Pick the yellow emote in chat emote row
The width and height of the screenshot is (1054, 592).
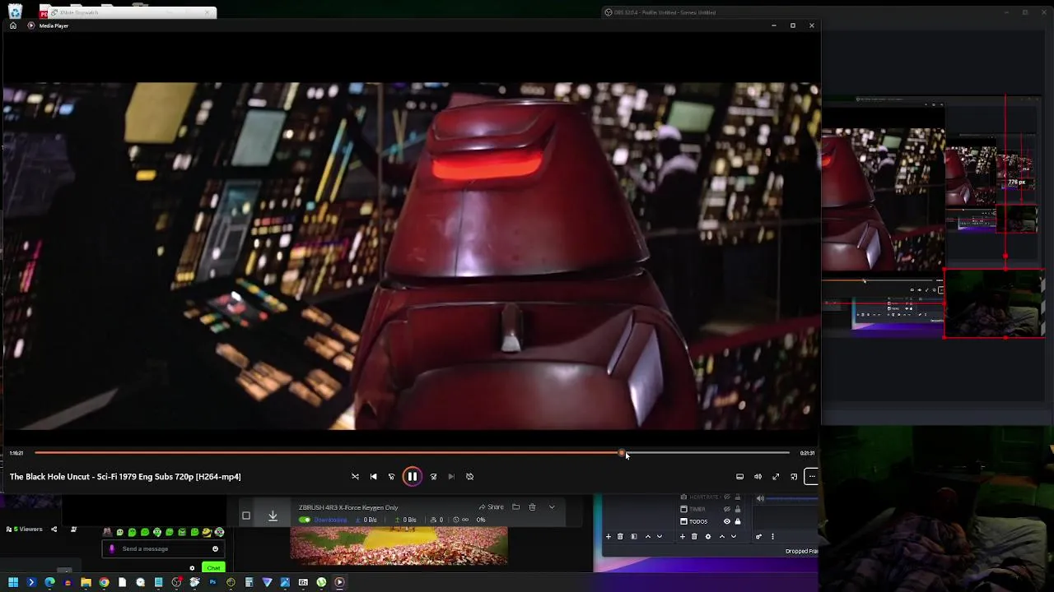206,532
